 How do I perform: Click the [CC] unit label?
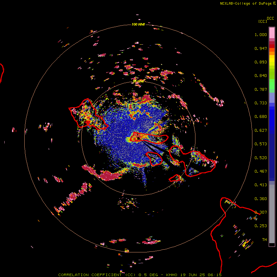click(x=262, y=21)
